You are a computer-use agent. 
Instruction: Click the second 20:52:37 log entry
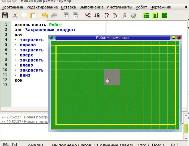click(25, 122)
